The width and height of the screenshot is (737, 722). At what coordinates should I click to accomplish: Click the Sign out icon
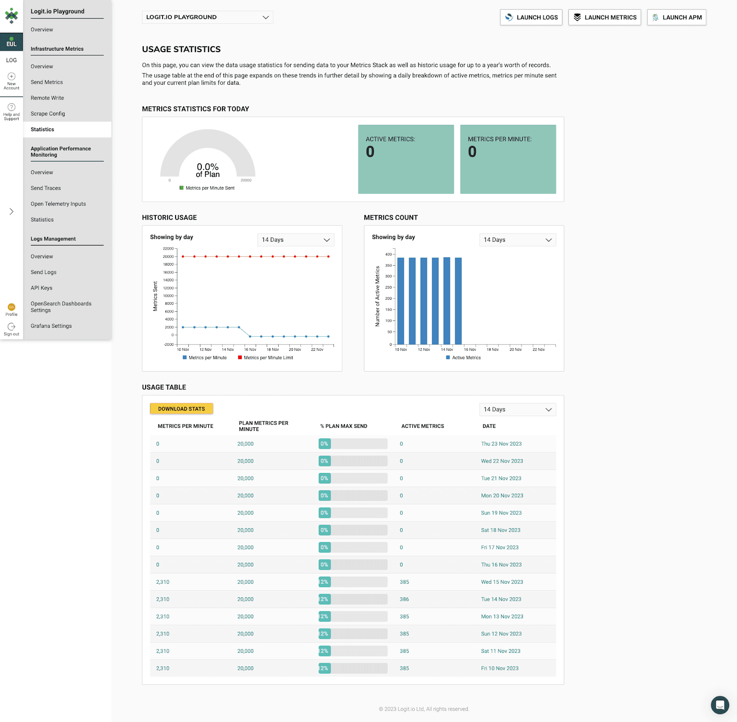pos(11,327)
